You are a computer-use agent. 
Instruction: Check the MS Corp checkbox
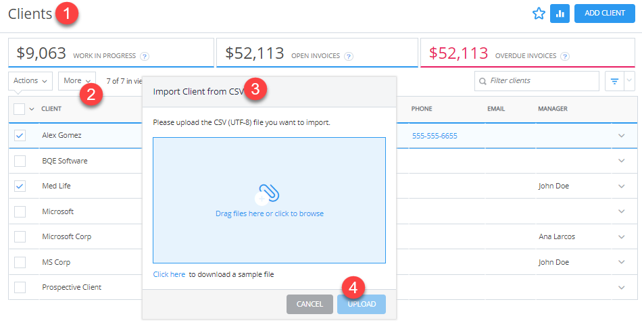20,262
